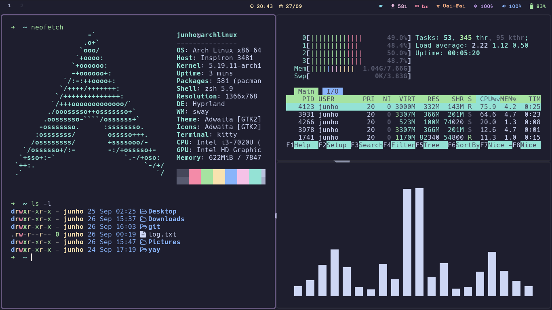Select htop process row with PID 1741

(413, 138)
